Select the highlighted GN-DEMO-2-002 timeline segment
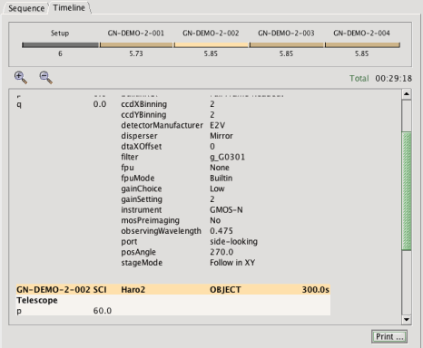Viewport: 423px width, 348px height. tap(211, 45)
